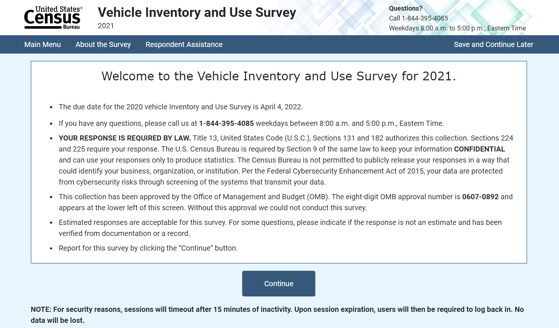Click the bold phone number in the bullet list
Viewport: 559px width, 328px height.
point(226,123)
